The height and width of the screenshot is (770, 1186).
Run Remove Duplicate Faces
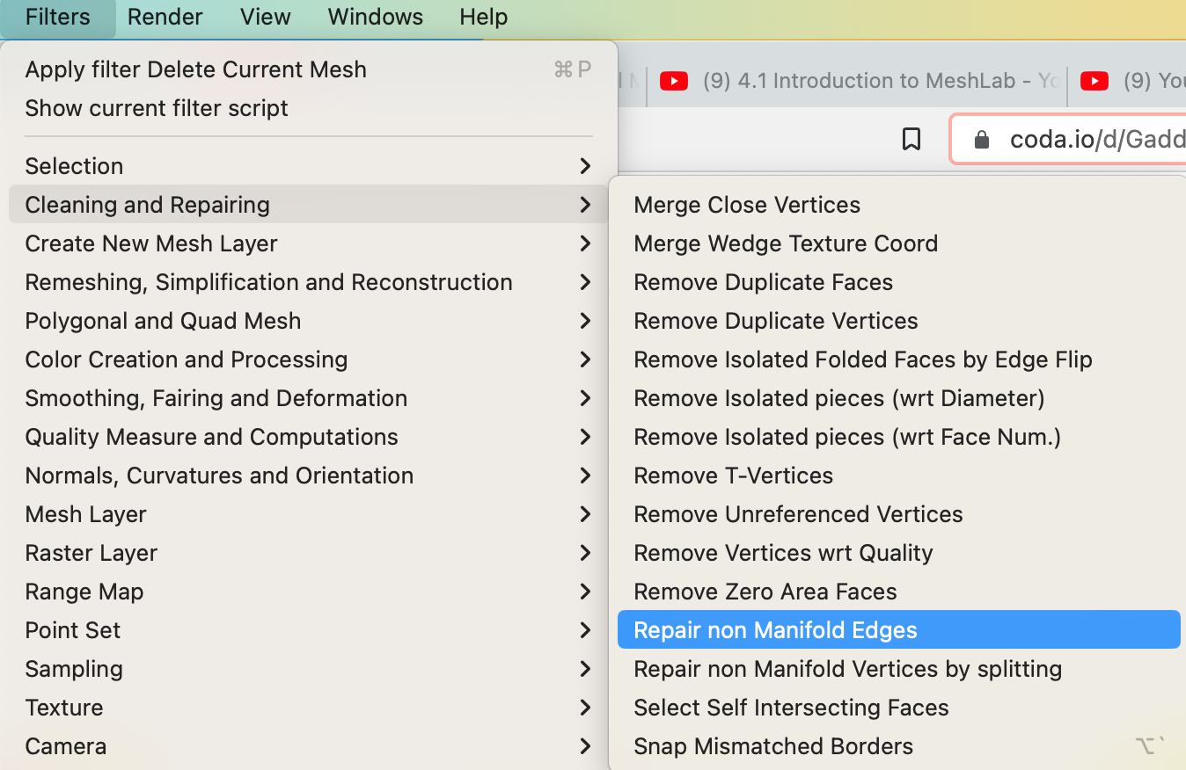coord(763,282)
